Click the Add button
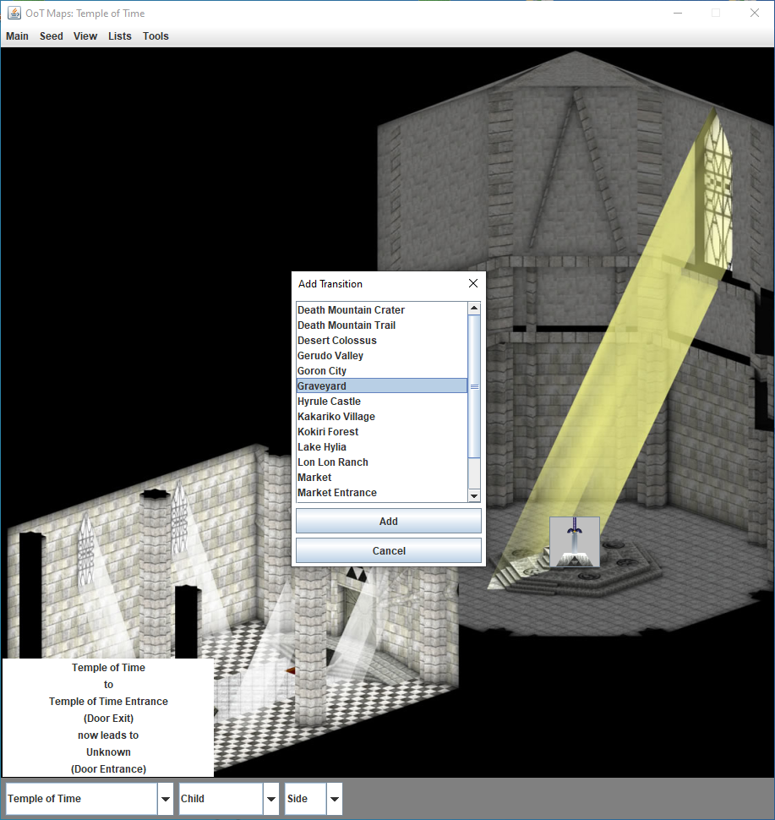Viewport: 775px width, 820px height. coord(388,521)
